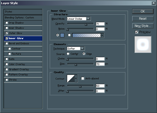This screenshot has width=157, height=113.
Task: Click the contour curve thumbnail icon
Action: (x=71, y=78)
